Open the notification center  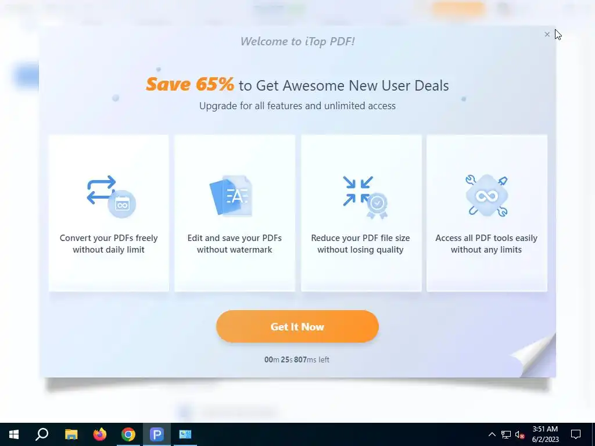pyautogui.click(x=576, y=434)
